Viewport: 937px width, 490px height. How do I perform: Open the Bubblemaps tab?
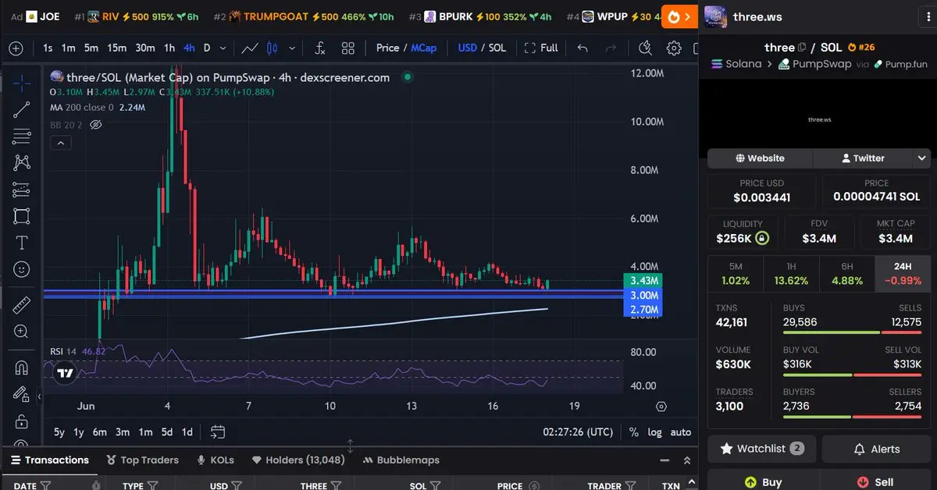(401, 460)
